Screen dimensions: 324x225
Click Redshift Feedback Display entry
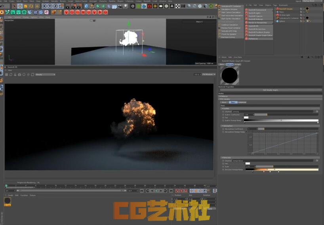coord(259,32)
